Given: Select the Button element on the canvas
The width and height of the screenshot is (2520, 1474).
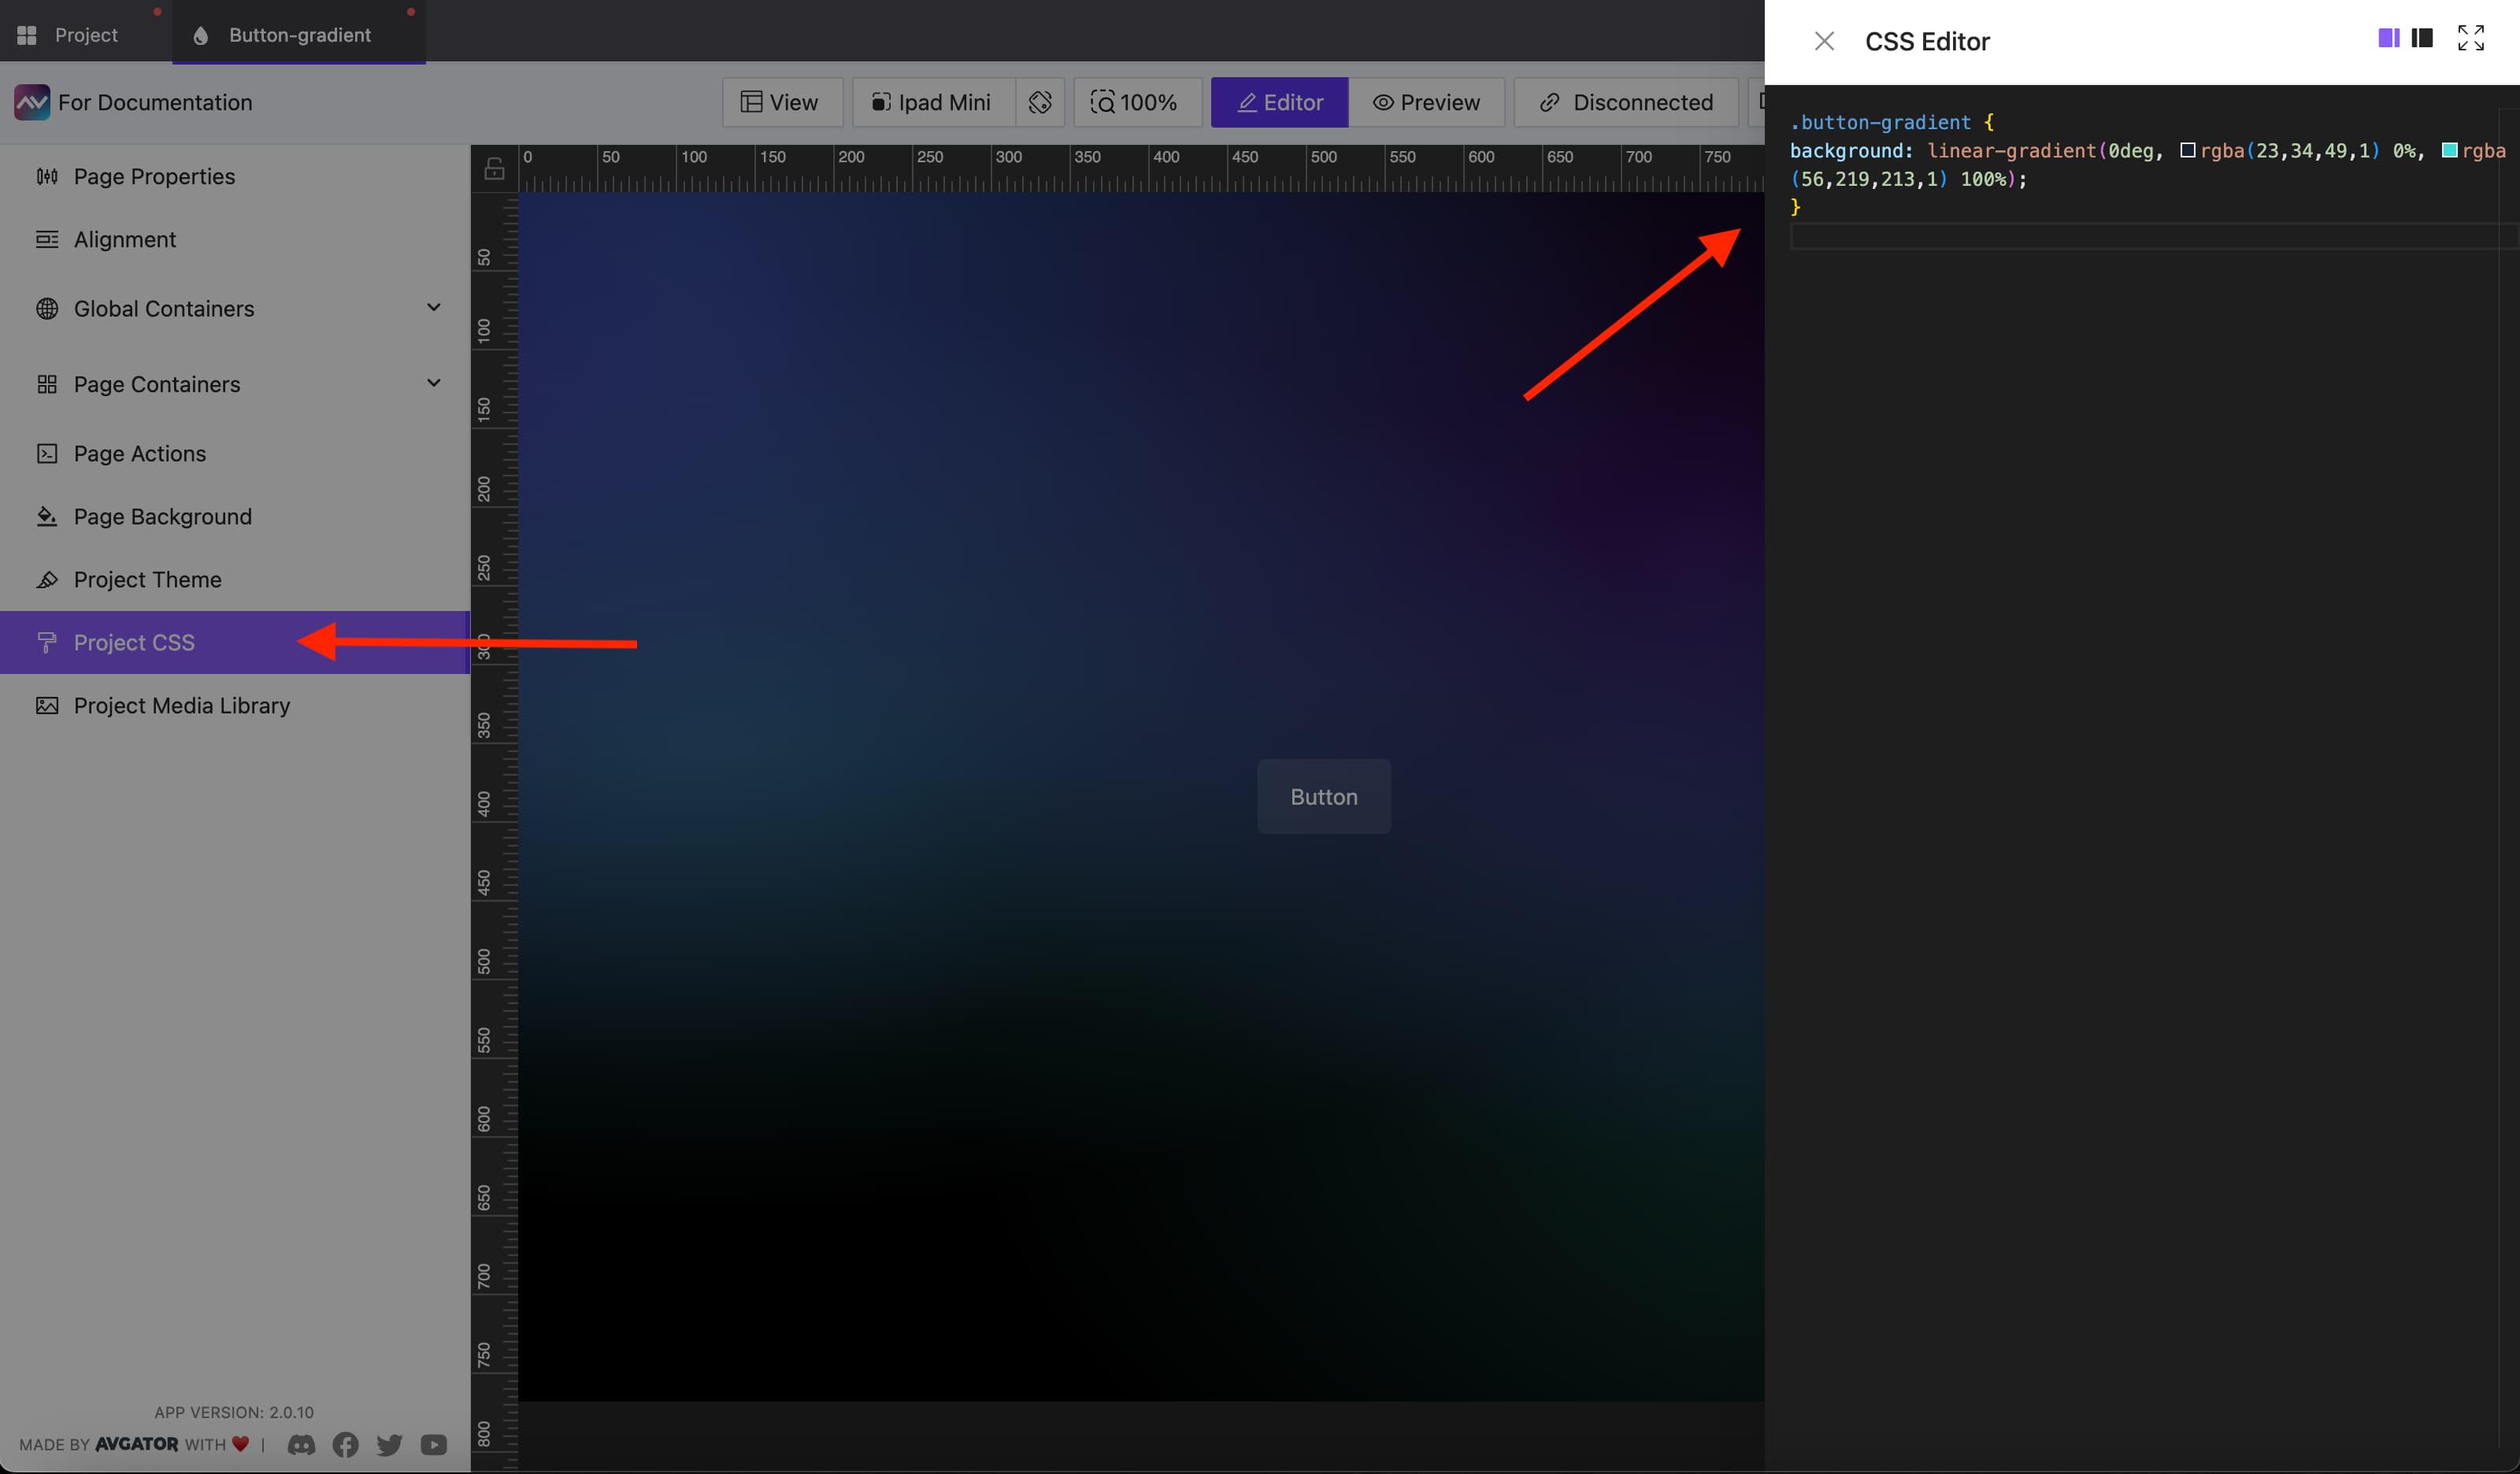Looking at the screenshot, I should 1323,796.
